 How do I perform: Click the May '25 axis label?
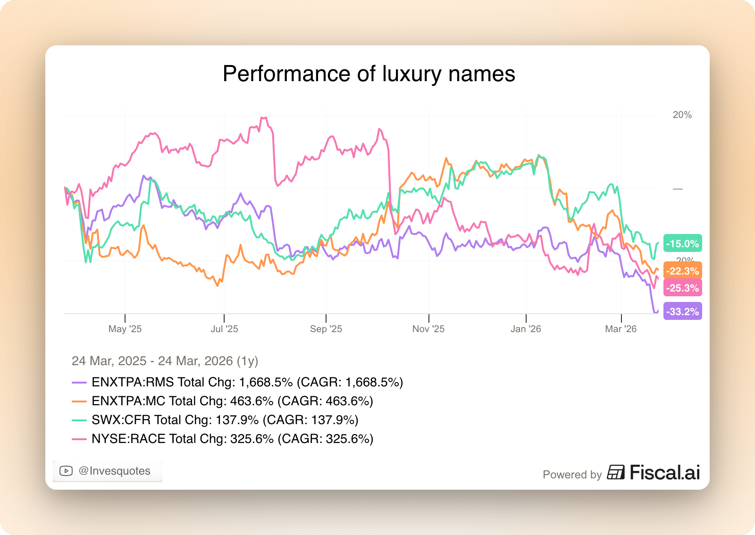(x=125, y=329)
